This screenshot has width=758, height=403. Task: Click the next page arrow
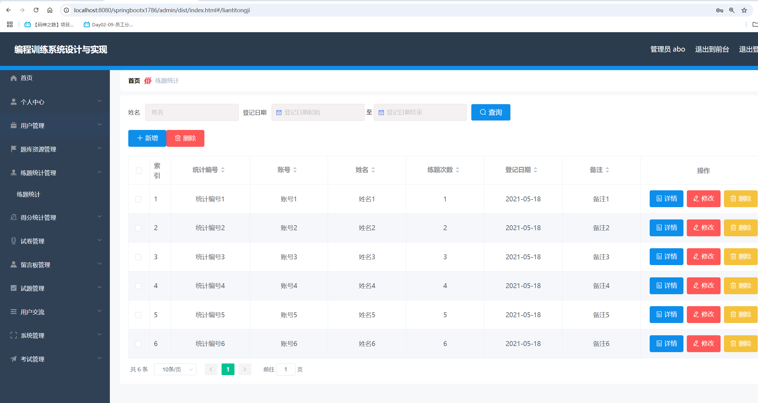coord(245,369)
